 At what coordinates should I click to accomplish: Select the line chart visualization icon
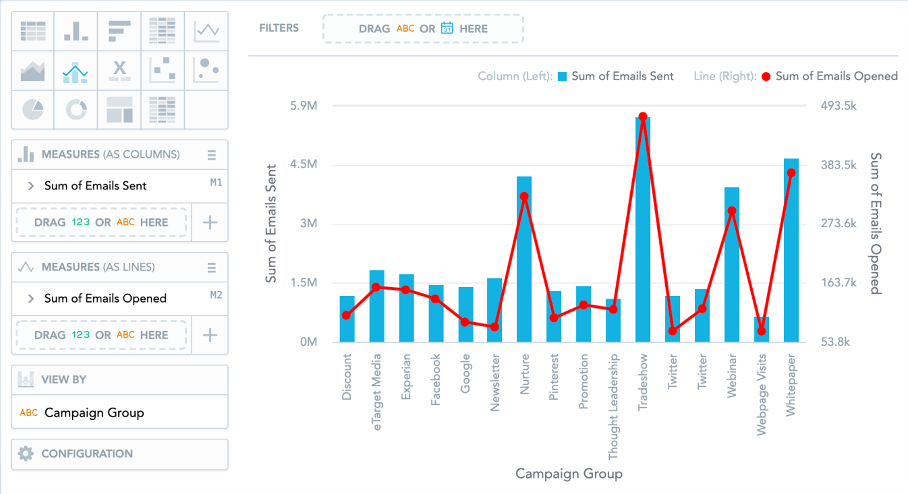click(206, 31)
